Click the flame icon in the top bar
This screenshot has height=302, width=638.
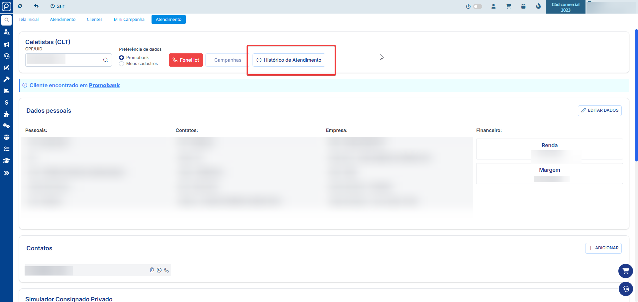point(538,6)
